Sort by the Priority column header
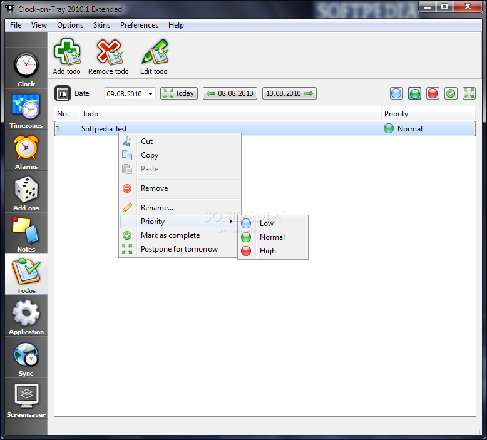Viewport: 487px width, 440px height. coord(428,114)
